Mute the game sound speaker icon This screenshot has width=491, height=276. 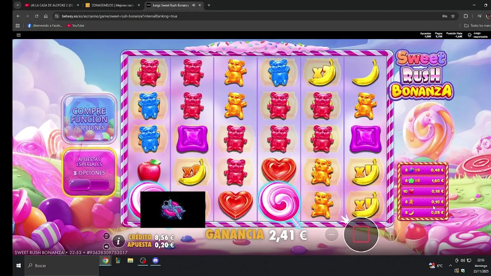click(x=106, y=246)
